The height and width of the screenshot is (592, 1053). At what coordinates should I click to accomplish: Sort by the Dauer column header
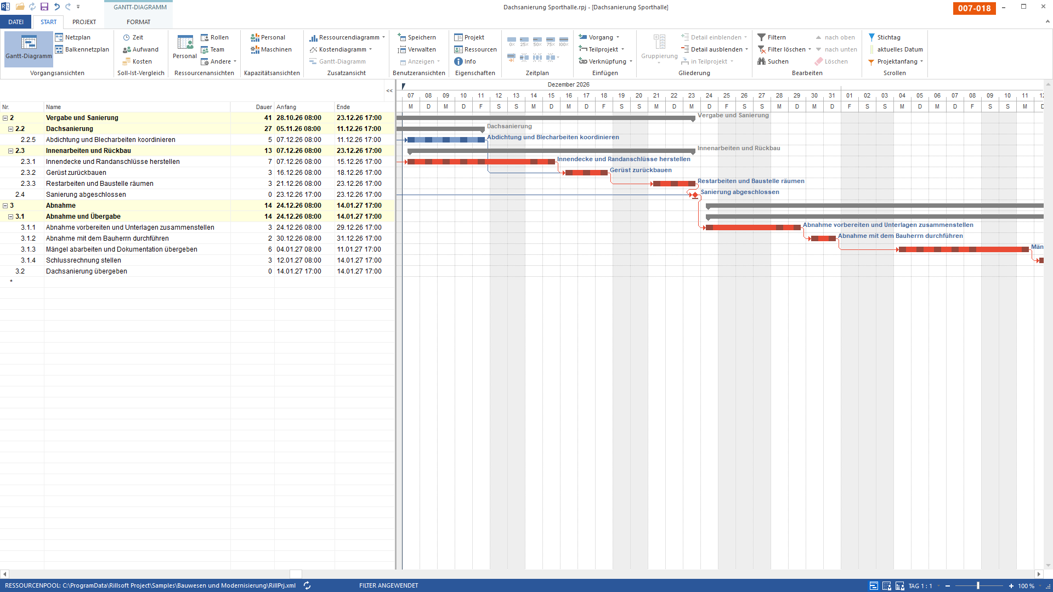point(252,107)
